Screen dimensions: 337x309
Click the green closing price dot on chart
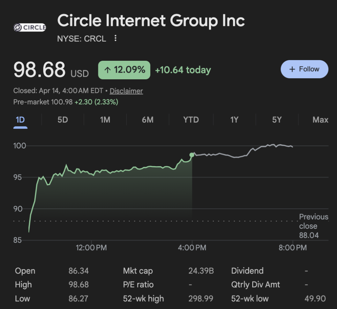click(x=192, y=155)
